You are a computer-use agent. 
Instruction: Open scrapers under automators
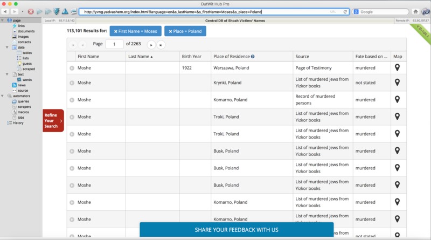pyautogui.click(x=24, y=106)
